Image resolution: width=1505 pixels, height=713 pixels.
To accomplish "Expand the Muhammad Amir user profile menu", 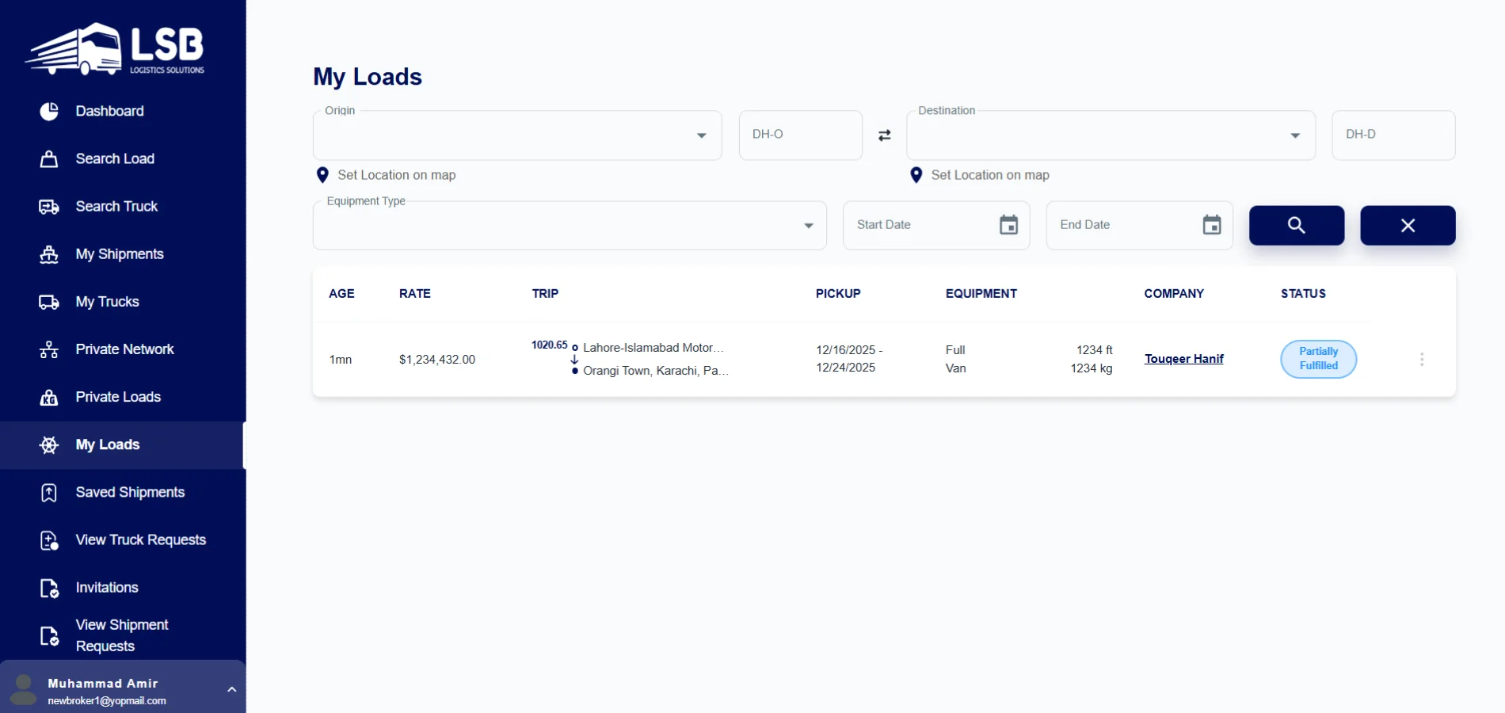I will pos(231,689).
